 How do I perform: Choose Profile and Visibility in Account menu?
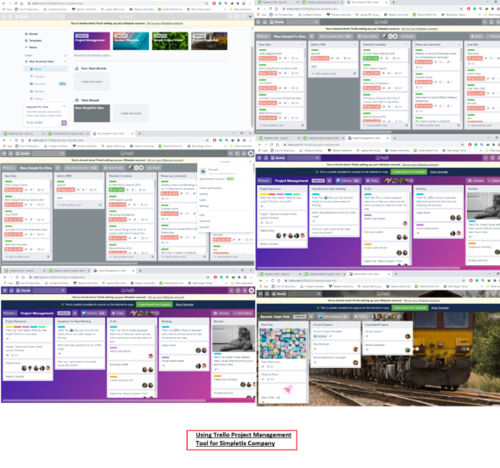[211, 188]
